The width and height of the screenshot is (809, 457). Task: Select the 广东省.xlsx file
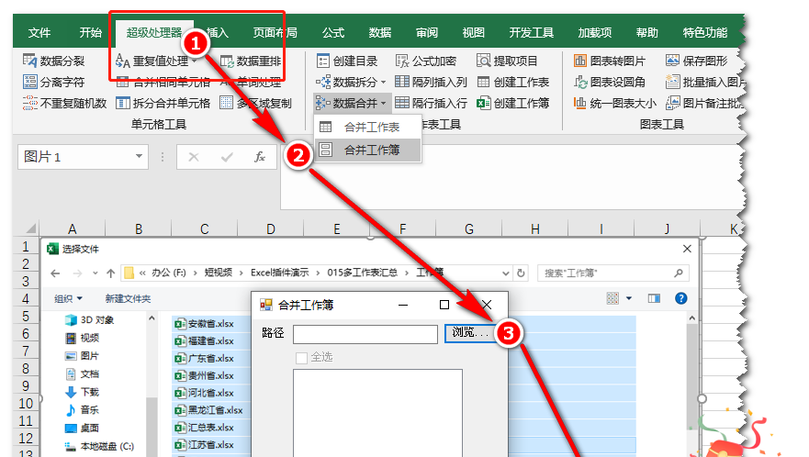(x=210, y=358)
